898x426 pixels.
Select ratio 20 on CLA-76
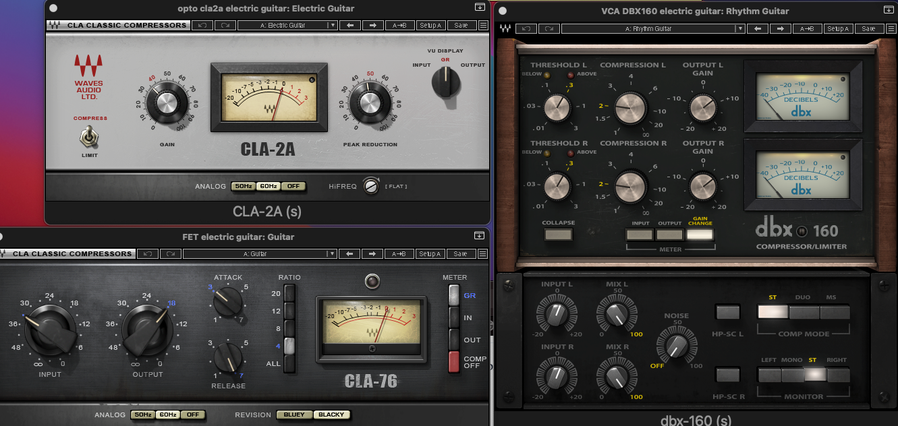289,293
